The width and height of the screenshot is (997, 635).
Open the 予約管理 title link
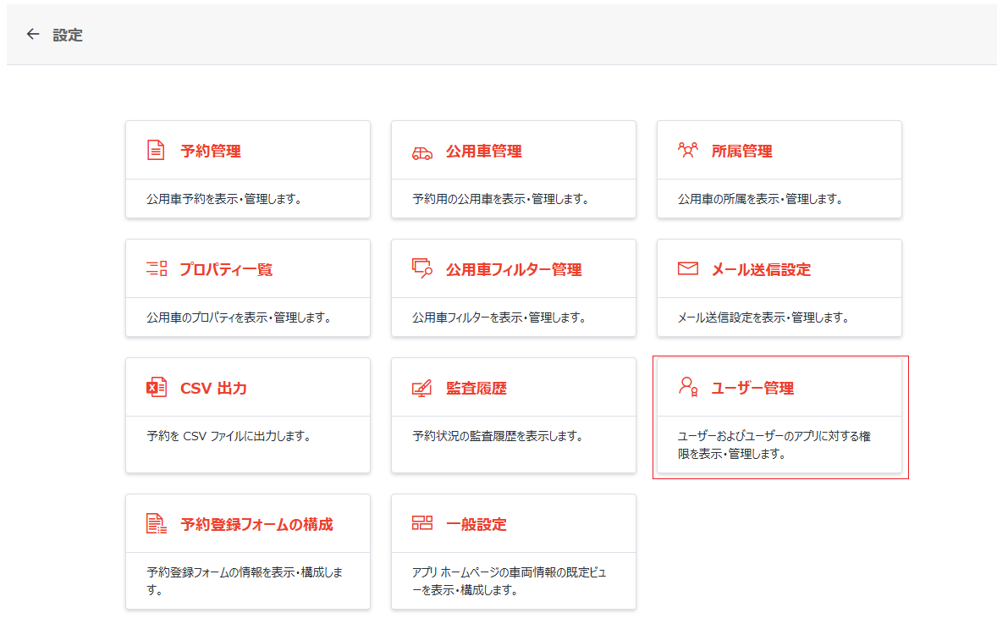(211, 151)
